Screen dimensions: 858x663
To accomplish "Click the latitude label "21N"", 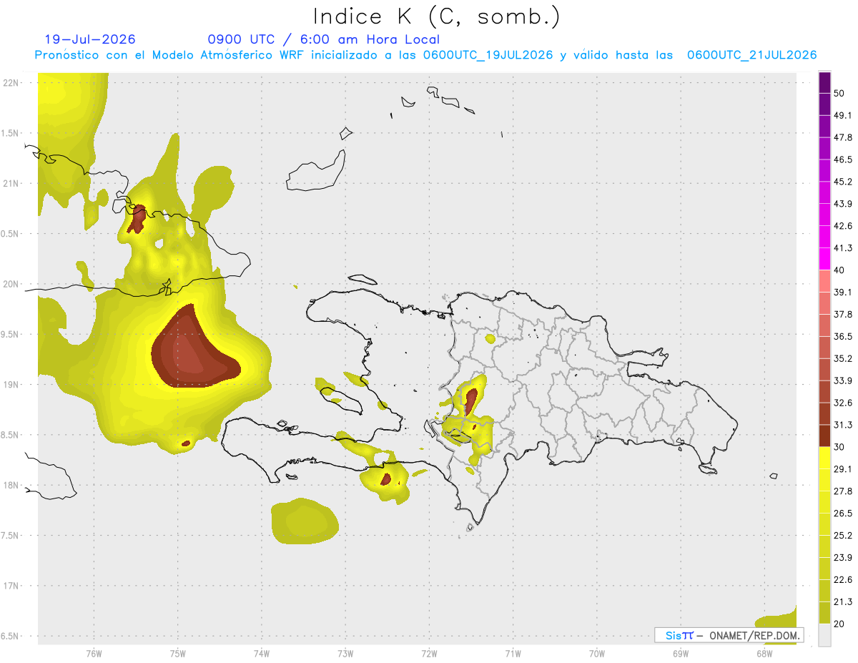I will tap(12, 183).
